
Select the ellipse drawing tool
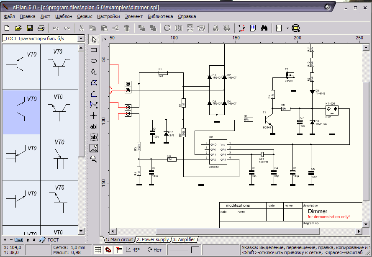click(94, 61)
